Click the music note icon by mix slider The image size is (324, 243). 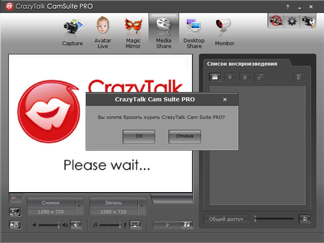[x=95, y=225]
